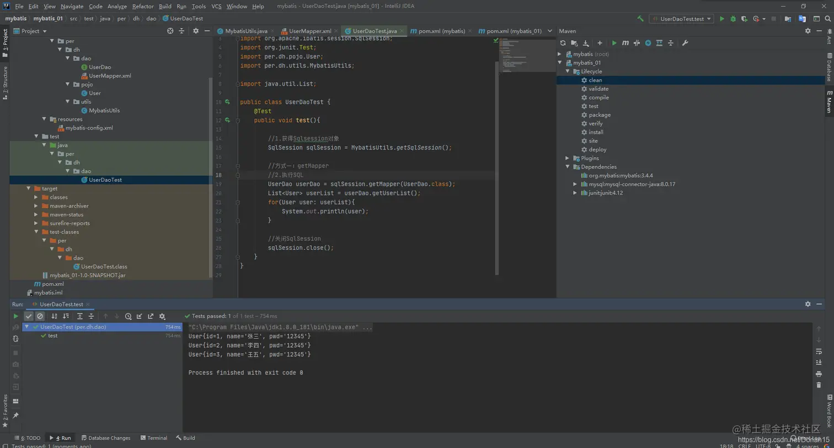This screenshot has width=834, height=448.
Task: Toggle Offline Mode in Maven toolbar
Action: (637, 43)
